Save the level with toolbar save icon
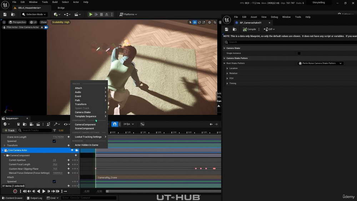 click(x=5, y=14)
